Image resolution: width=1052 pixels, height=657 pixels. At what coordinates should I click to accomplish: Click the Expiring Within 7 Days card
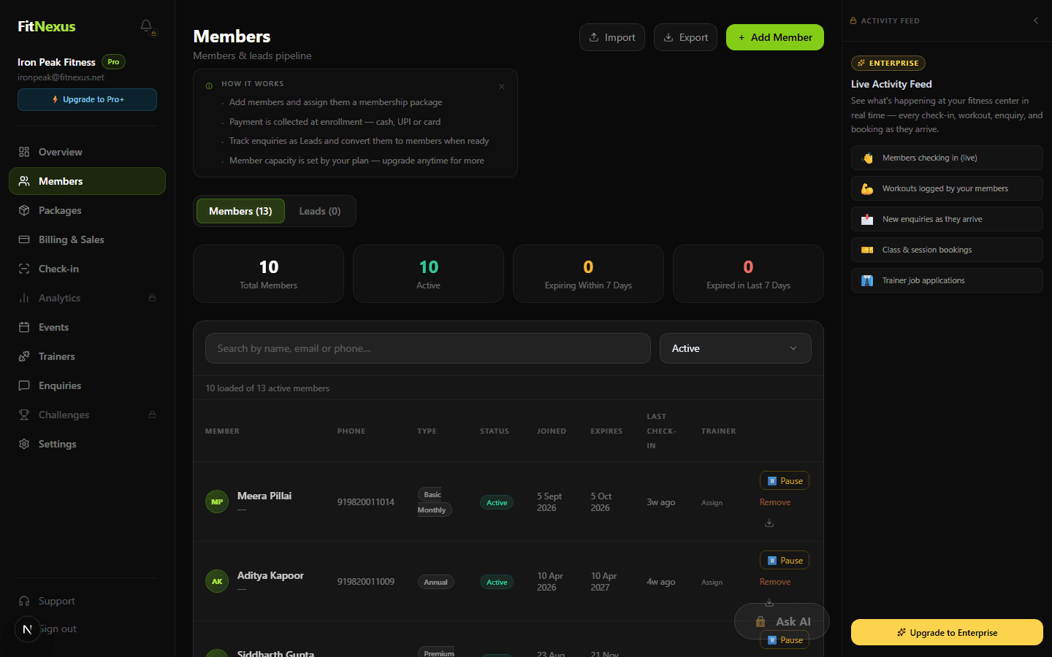click(x=588, y=274)
